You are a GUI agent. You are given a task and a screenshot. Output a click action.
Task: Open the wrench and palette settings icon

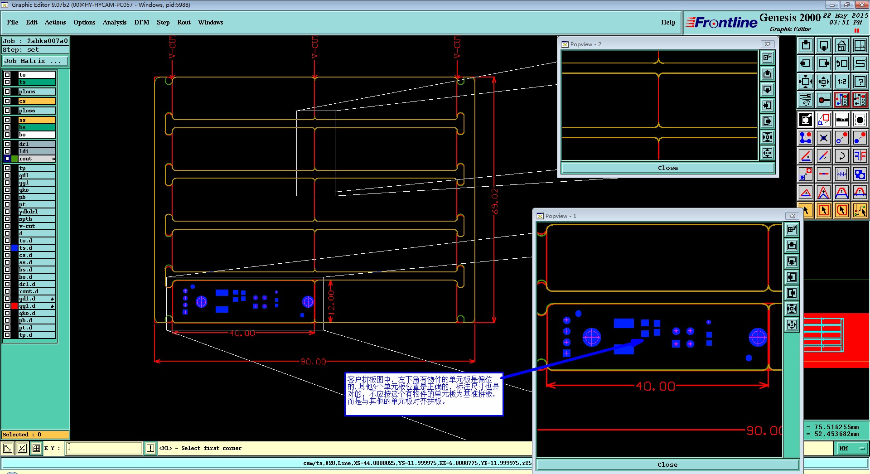click(806, 100)
